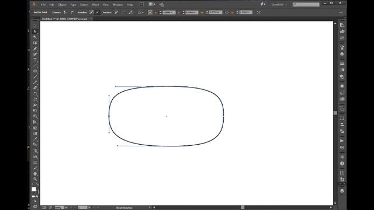Open the Links panel chain icon

(x=342, y=147)
